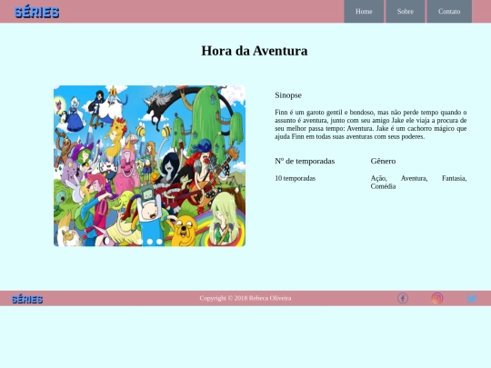Go to the Sobre page
The image size is (491, 368).
[x=406, y=11]
